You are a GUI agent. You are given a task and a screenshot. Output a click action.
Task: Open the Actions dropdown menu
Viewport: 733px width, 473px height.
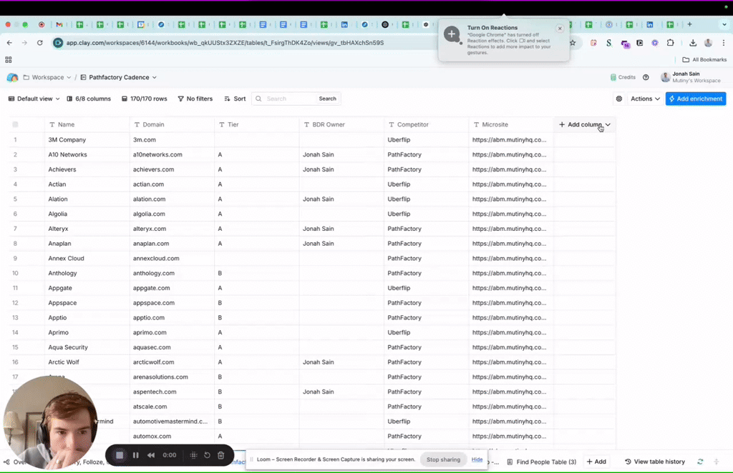(x=644, y=99)
